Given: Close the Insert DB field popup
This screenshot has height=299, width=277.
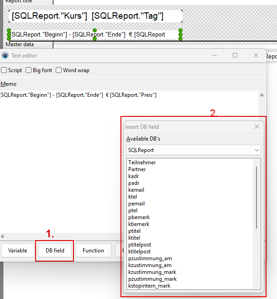Looking at the screenshot, I should click(x=257, y=126).
